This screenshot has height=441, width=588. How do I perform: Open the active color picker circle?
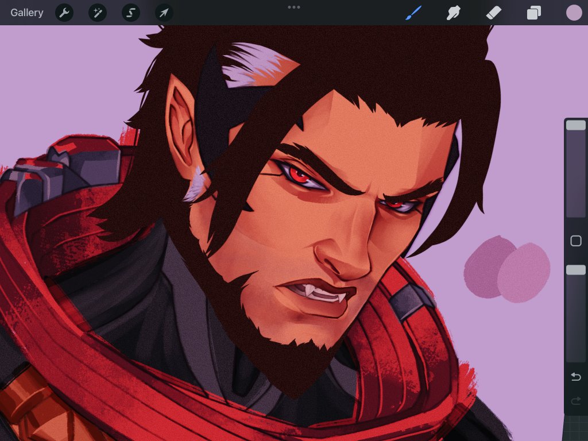point(574,13)
